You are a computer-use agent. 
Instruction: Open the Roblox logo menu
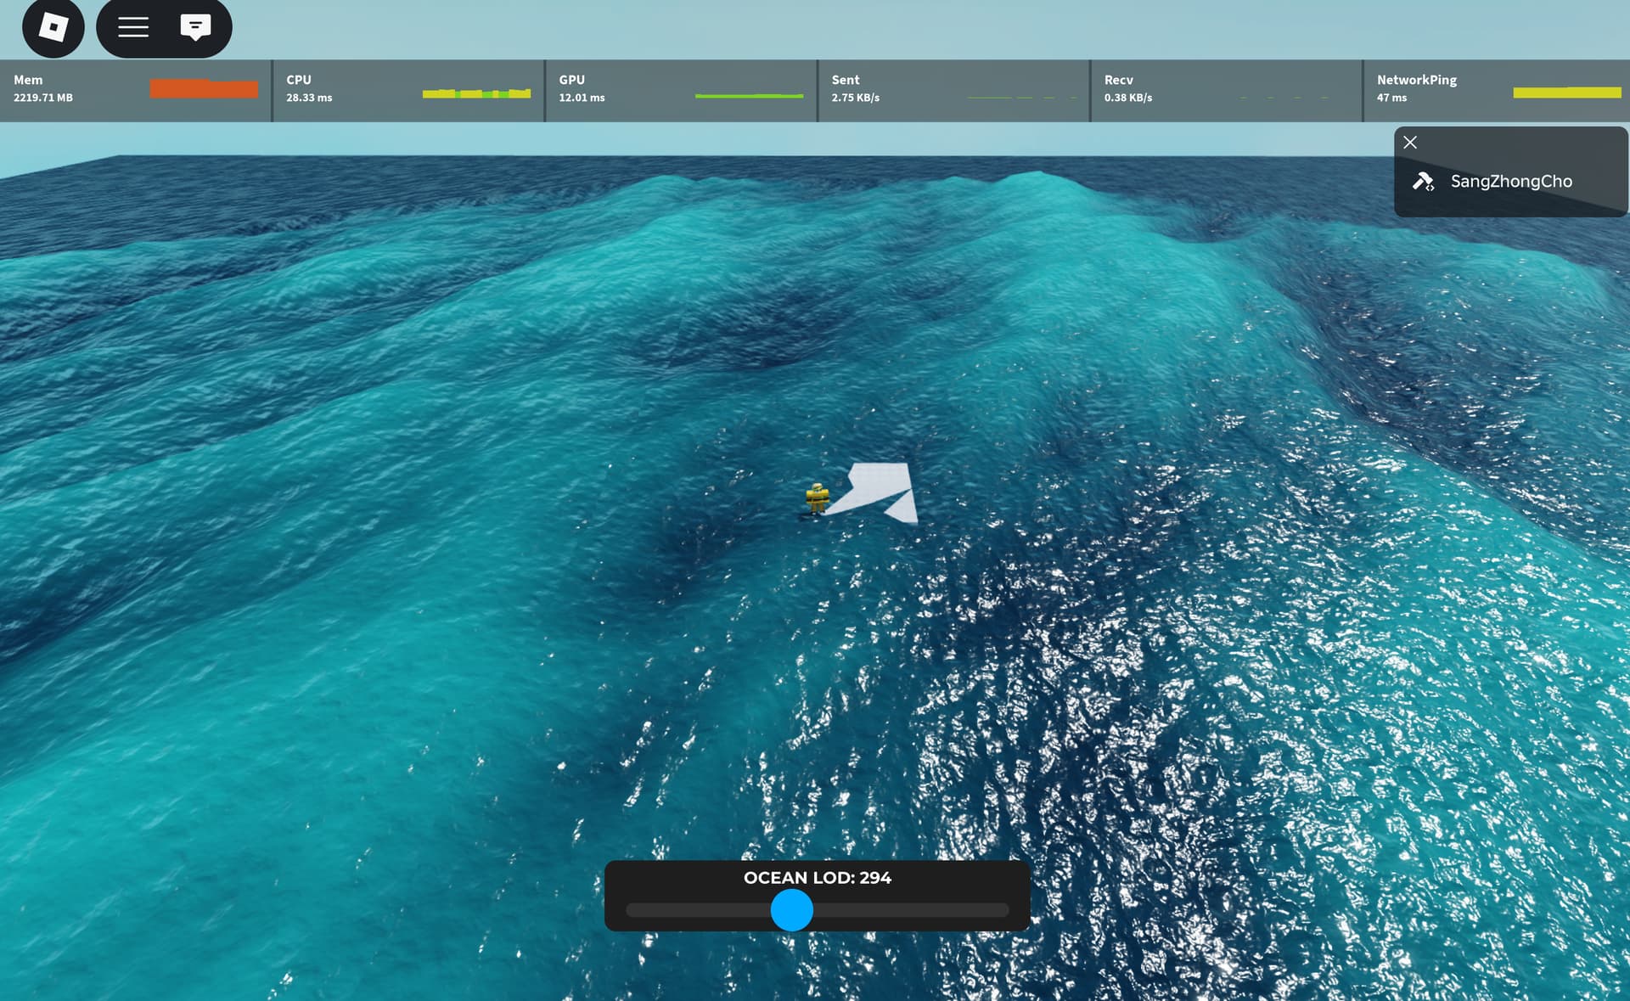tap(53, 27)
